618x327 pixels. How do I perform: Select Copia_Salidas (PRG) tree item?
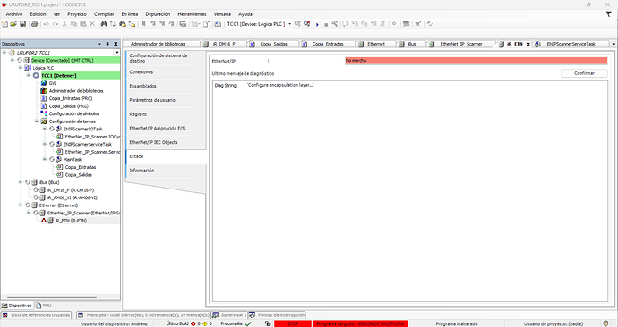(x=68, y=106)
